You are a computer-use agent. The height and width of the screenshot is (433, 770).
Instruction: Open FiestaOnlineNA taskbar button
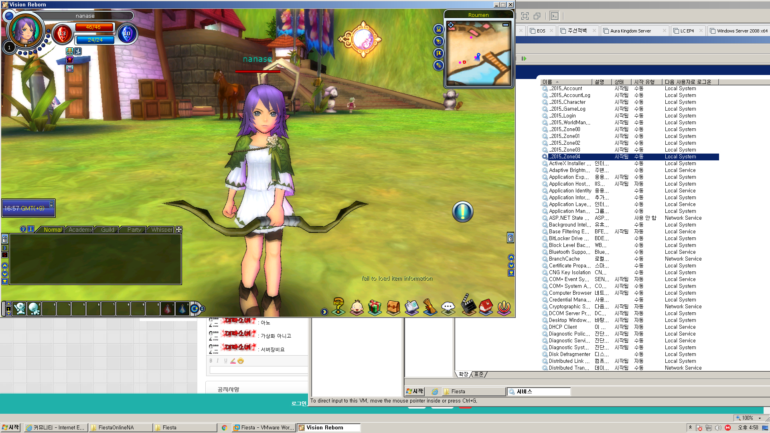pos(120,427)
